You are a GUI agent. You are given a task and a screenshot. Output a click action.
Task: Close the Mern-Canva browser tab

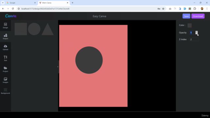[x=68, y=3]
